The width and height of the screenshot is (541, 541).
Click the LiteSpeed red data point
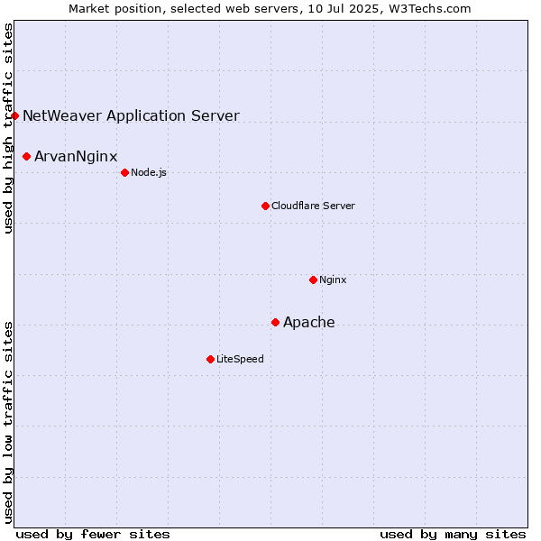click(x=210, y=360)
